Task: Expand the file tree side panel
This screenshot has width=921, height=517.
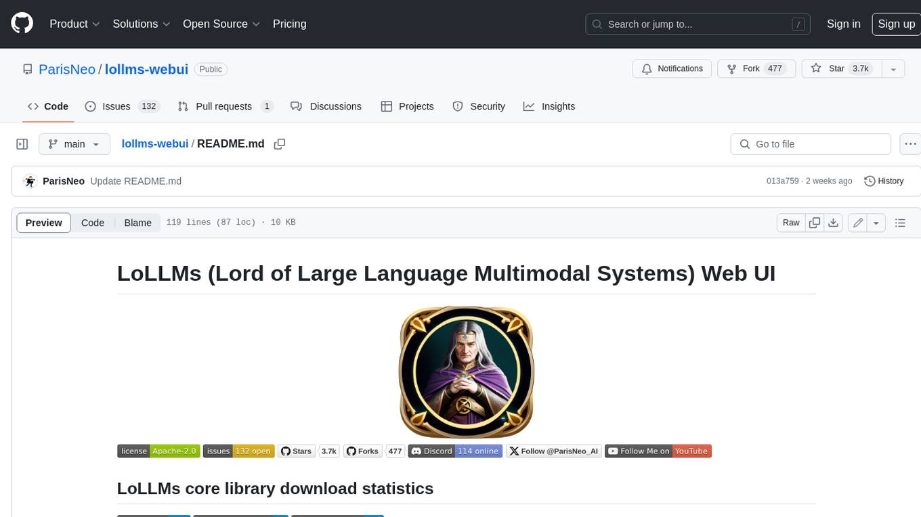Action: (x=22, y=144)
